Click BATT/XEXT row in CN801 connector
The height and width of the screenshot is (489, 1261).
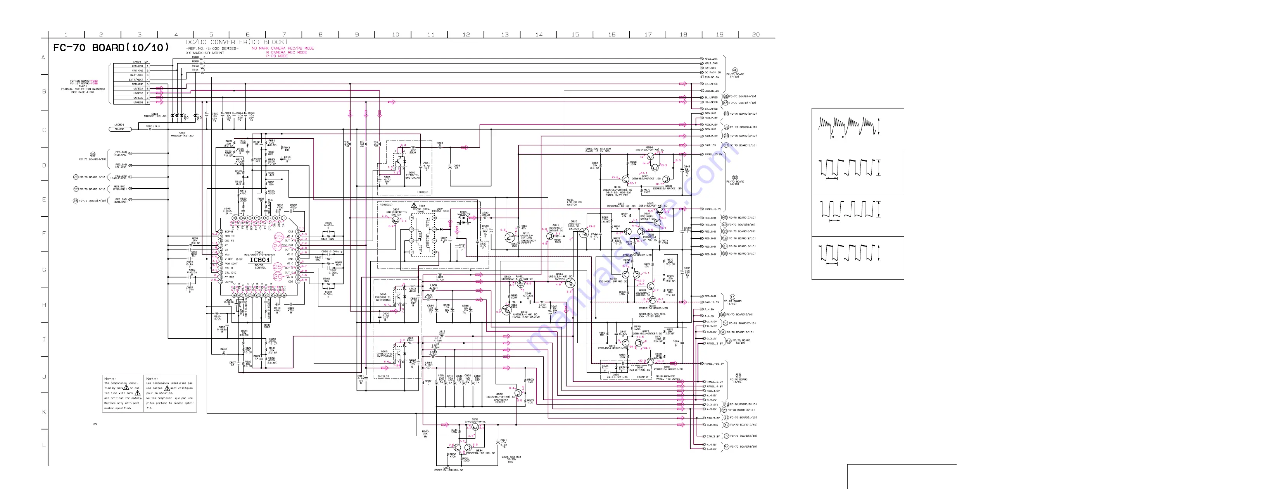click(131, 80)
